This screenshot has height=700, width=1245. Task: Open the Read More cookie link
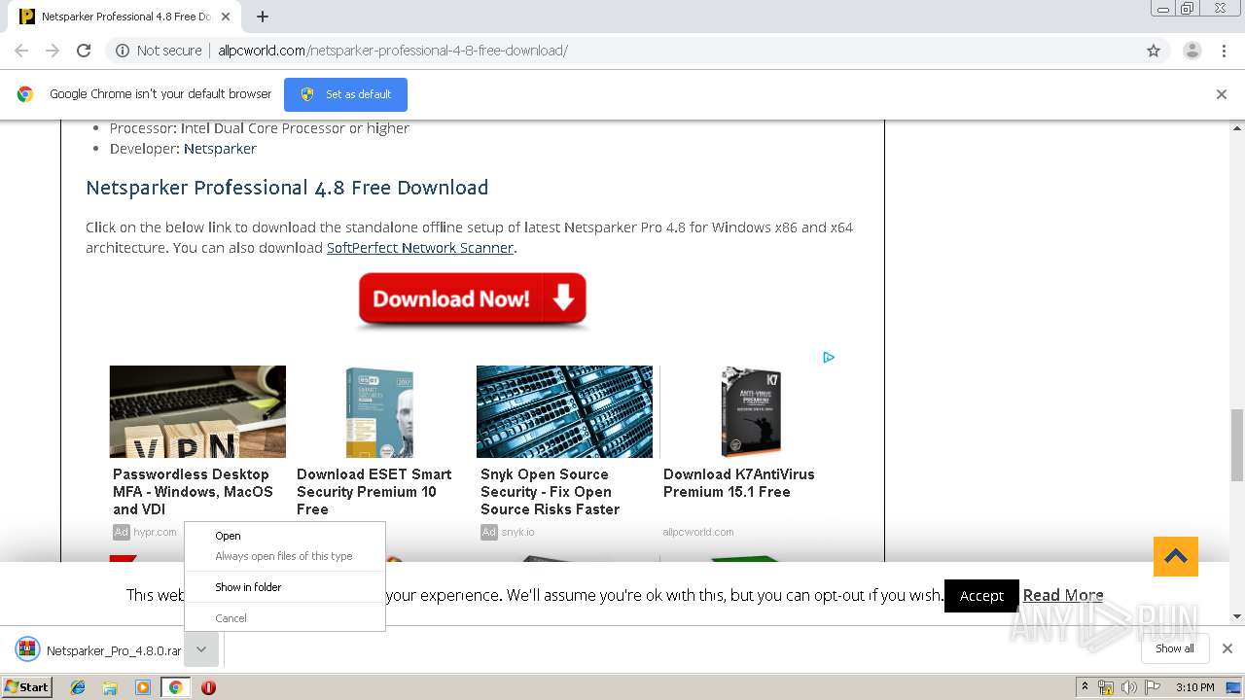(1063, 595)
